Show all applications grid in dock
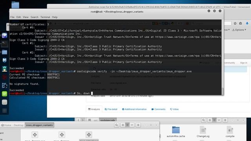The height and width of the screenshot is (141, 251). [4, 110]
